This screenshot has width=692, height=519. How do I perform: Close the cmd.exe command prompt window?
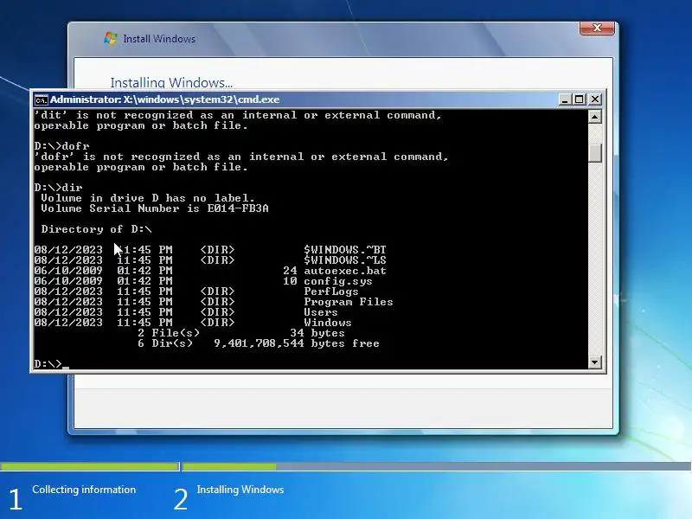pyautogui.click(x=595, y=99)
